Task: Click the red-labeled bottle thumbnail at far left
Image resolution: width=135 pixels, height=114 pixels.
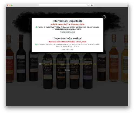Action: tap(10, 59)
